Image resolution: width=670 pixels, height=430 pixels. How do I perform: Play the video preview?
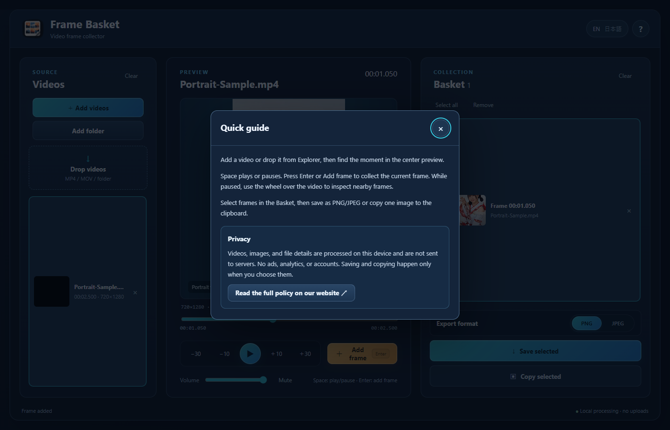click(x=250, y=354)
